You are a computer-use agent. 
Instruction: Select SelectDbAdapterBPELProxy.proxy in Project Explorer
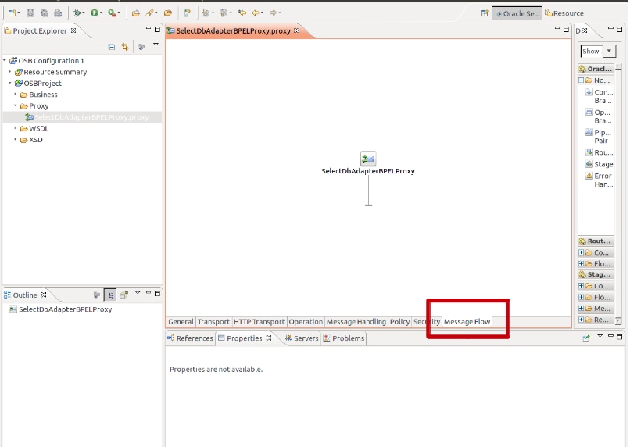point(87,117)
